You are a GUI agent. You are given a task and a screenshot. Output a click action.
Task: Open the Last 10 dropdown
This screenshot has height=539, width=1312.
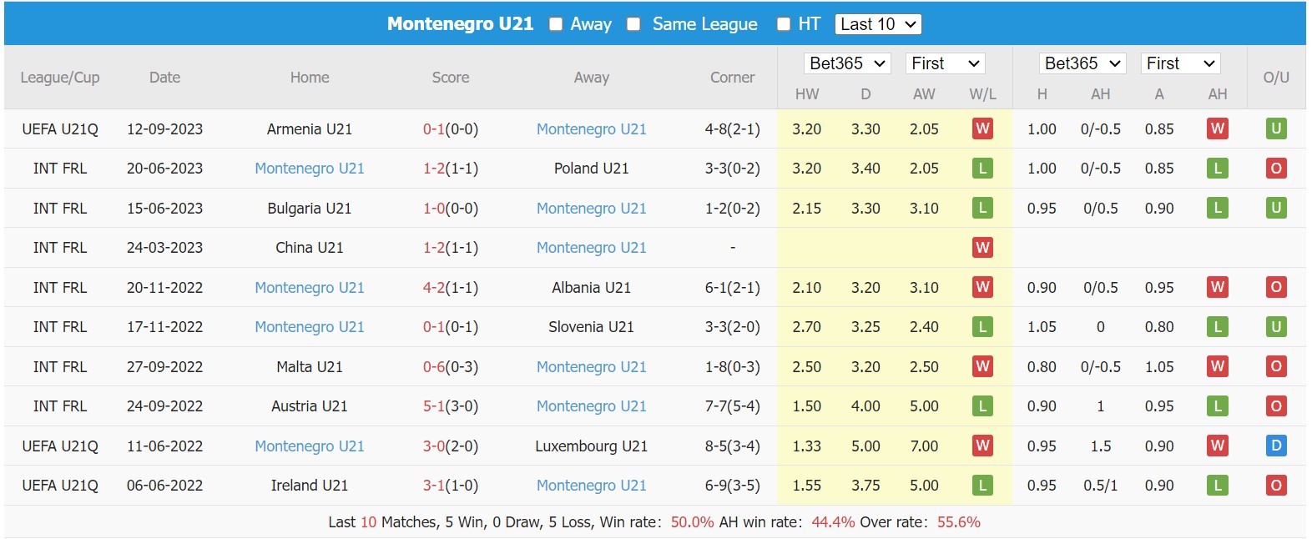pos(878,23)
